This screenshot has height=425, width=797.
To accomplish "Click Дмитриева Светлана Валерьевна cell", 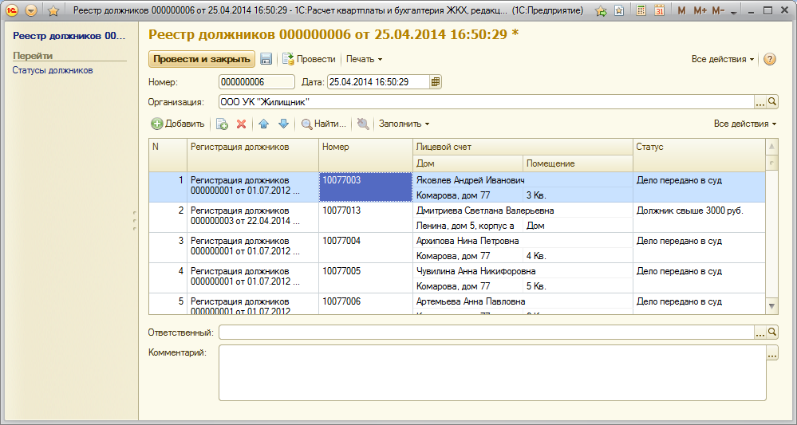I will click(x=522, y=211).
